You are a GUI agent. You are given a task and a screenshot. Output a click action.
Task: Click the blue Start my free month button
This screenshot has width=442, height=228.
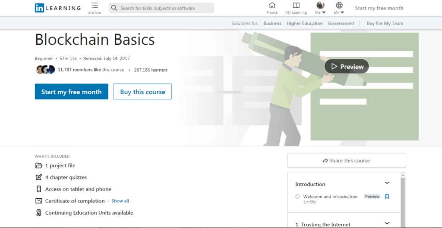coord(72,92)
